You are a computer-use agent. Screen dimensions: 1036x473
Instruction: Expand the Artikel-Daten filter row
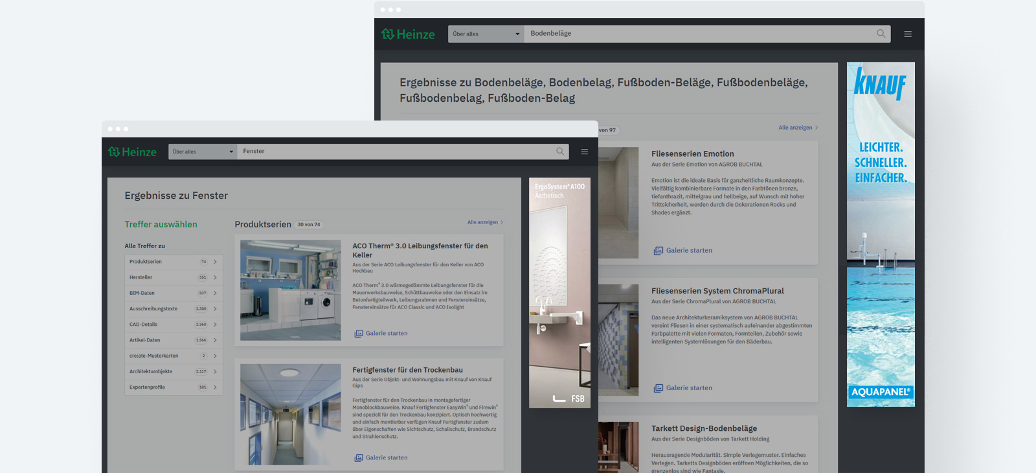[x=174, y=340]
